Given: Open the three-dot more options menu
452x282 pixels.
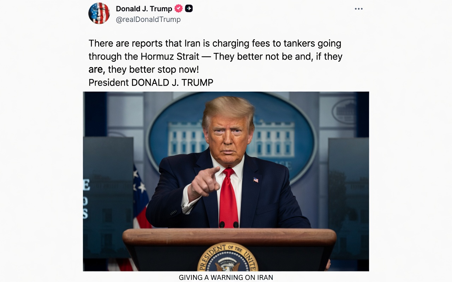Looking at the screenshot, I should (x=359, y=9).
